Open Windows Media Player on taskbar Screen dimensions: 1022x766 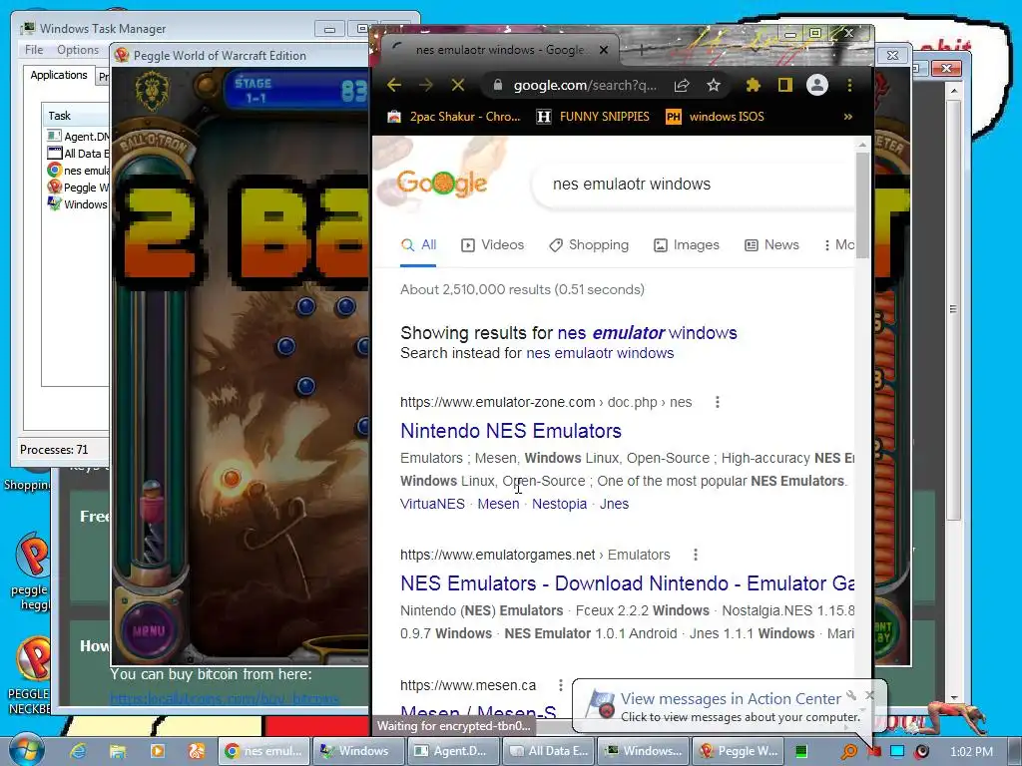pos(157,751)
